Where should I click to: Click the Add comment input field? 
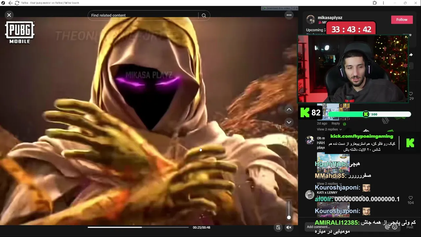(x=345, y=227)
